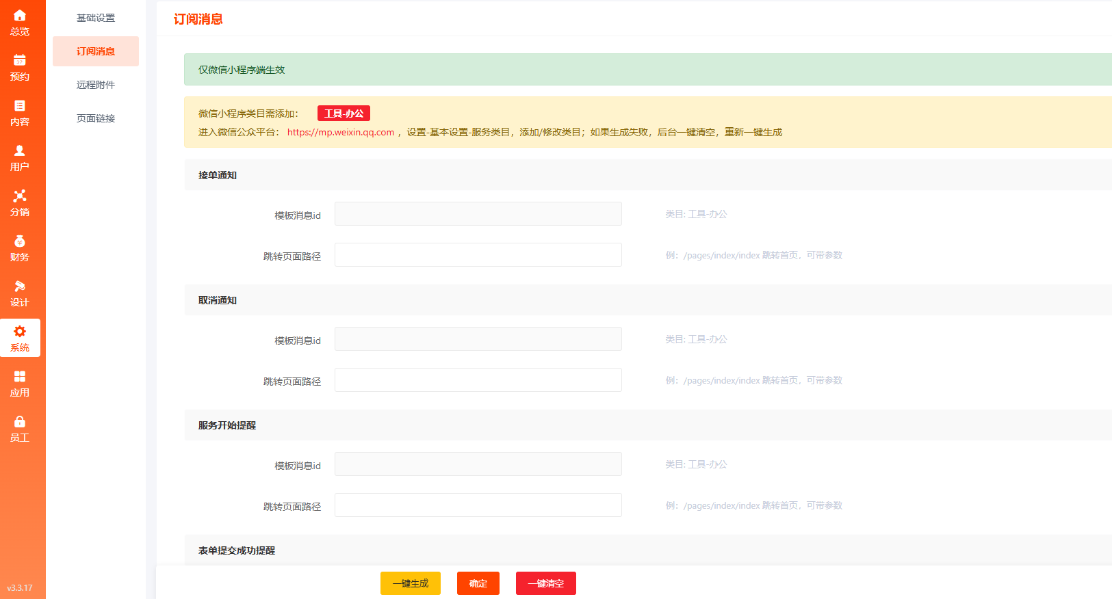Click 模板消息id field under 取消通知
1112x599 pixels.
click(478, 339)
